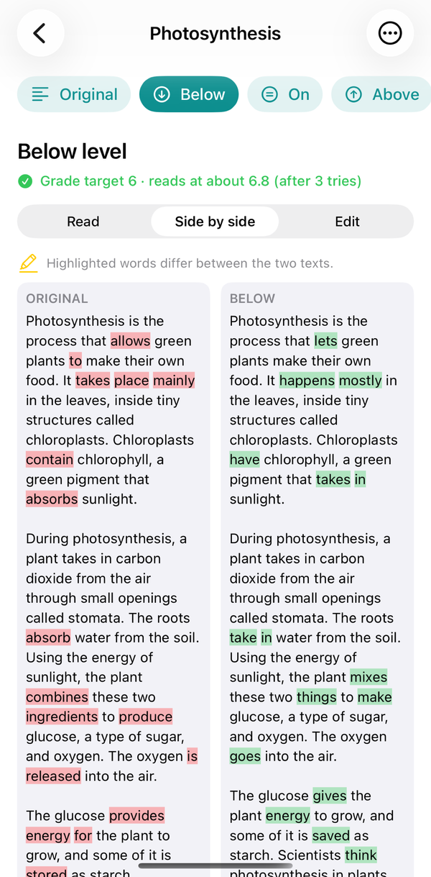
Task: Tap the highlighted word 'allows' in original
Action: [130, 341]
